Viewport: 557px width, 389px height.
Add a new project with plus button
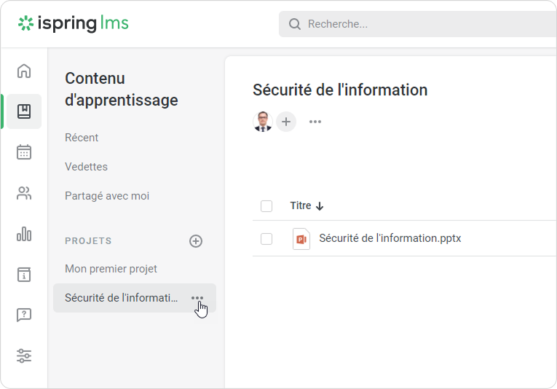[196, 241]
